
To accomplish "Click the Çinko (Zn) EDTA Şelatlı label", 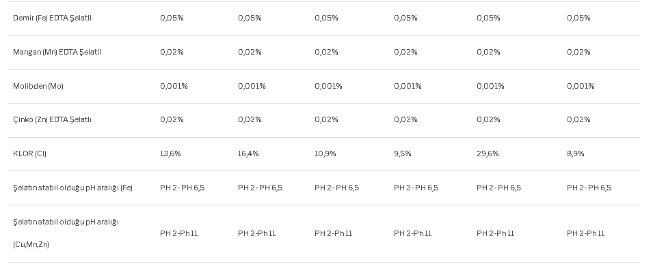I will 52,120.
